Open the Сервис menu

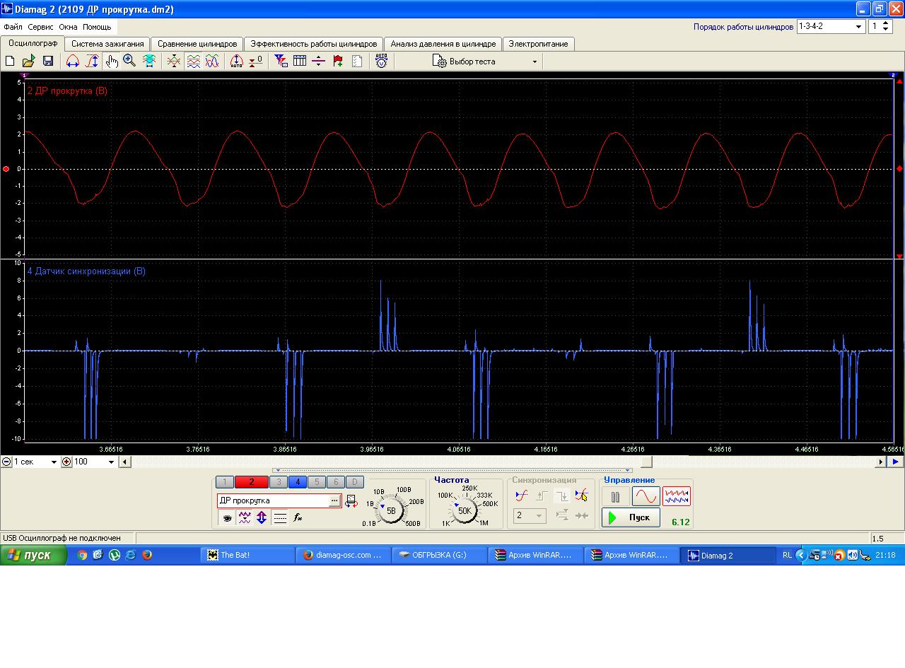pyautogui.click(x=41, y=27)
